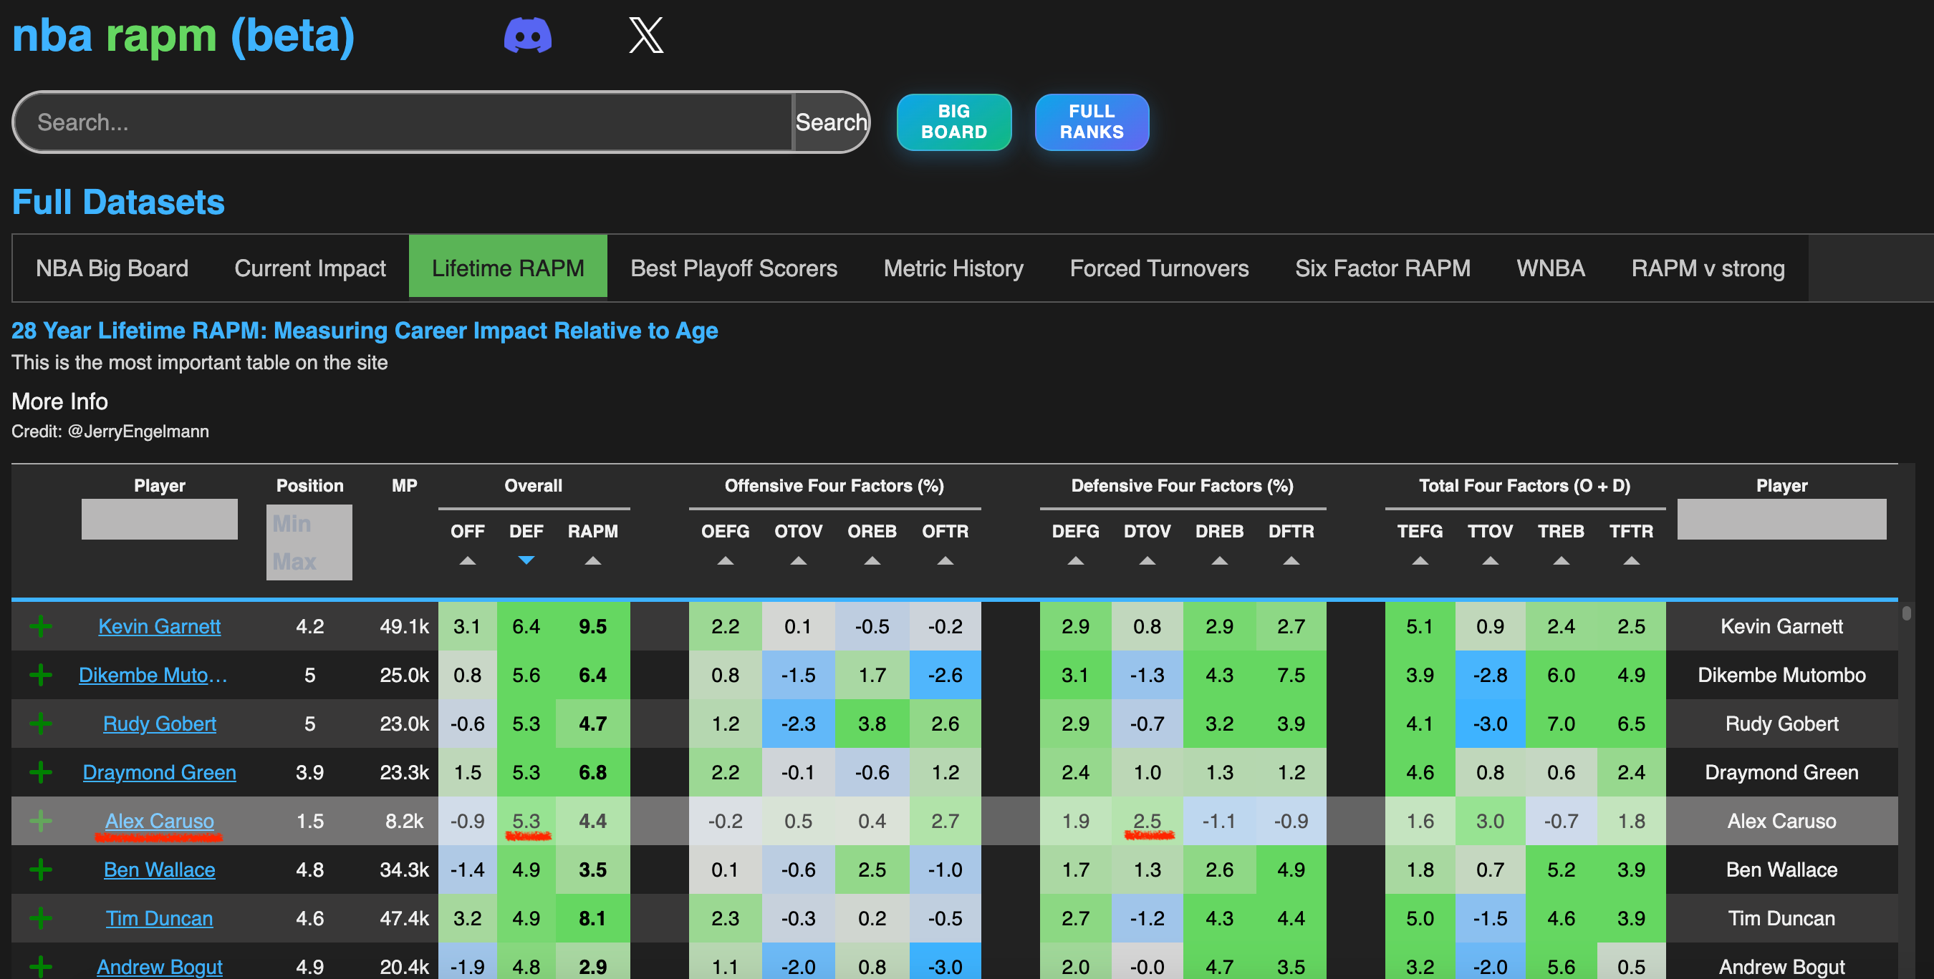Expand Draymond Green row plus toggle

pos(41,772)
